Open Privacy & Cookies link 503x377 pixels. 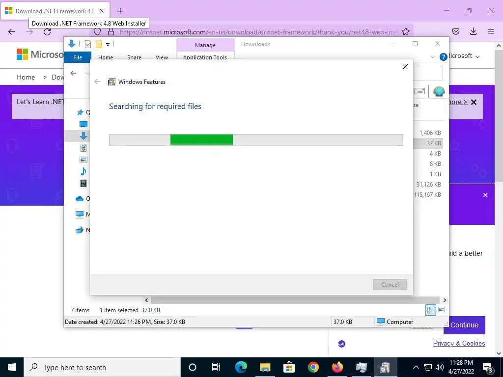(459, 343)
